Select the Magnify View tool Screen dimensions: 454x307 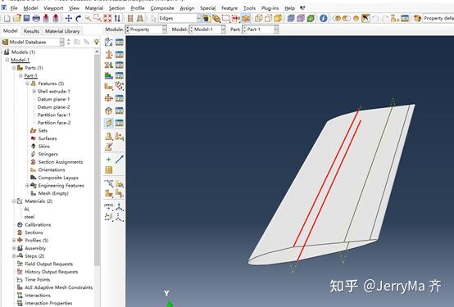(x=88, y=19)
